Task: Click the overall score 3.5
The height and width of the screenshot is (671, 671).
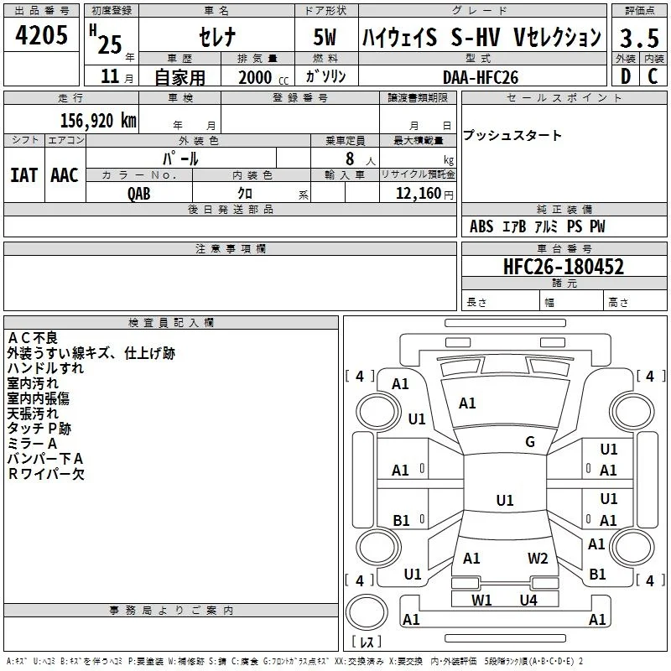Action: (x=639, y=38)
